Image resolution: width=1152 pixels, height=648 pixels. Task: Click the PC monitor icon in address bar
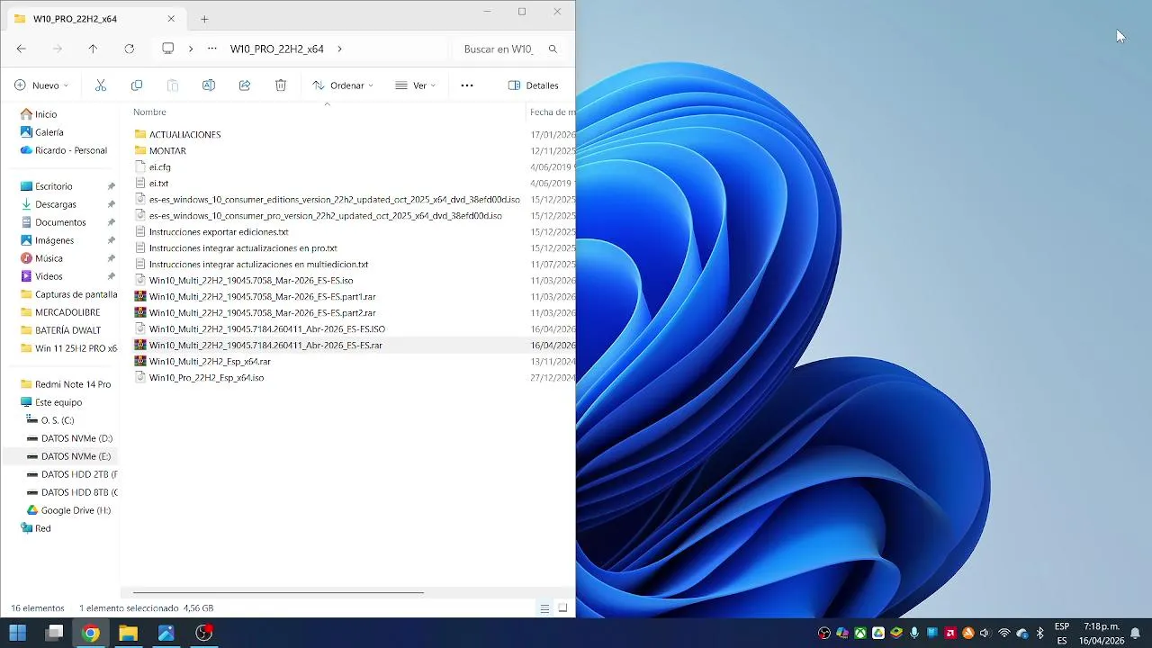pyautogui.click(x=168, y=49)
